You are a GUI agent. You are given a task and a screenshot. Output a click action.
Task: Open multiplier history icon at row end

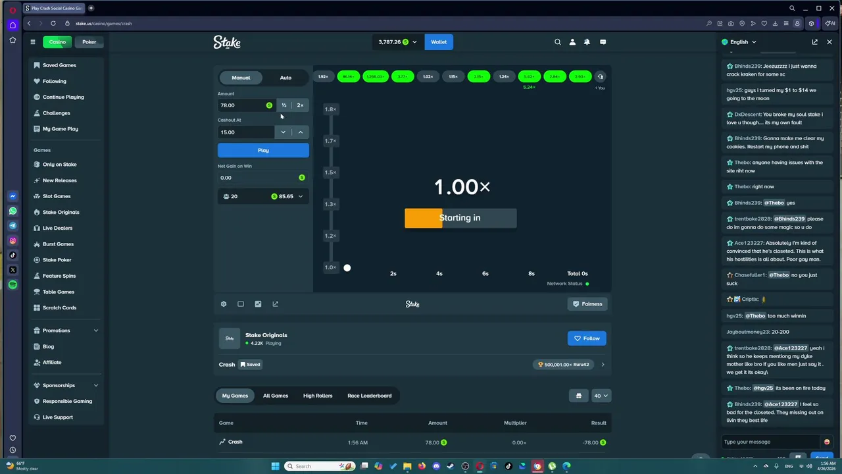coord(600,76)
